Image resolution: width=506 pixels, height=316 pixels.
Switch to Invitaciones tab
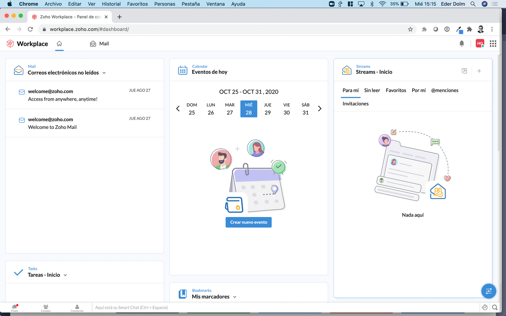point(355,104)
